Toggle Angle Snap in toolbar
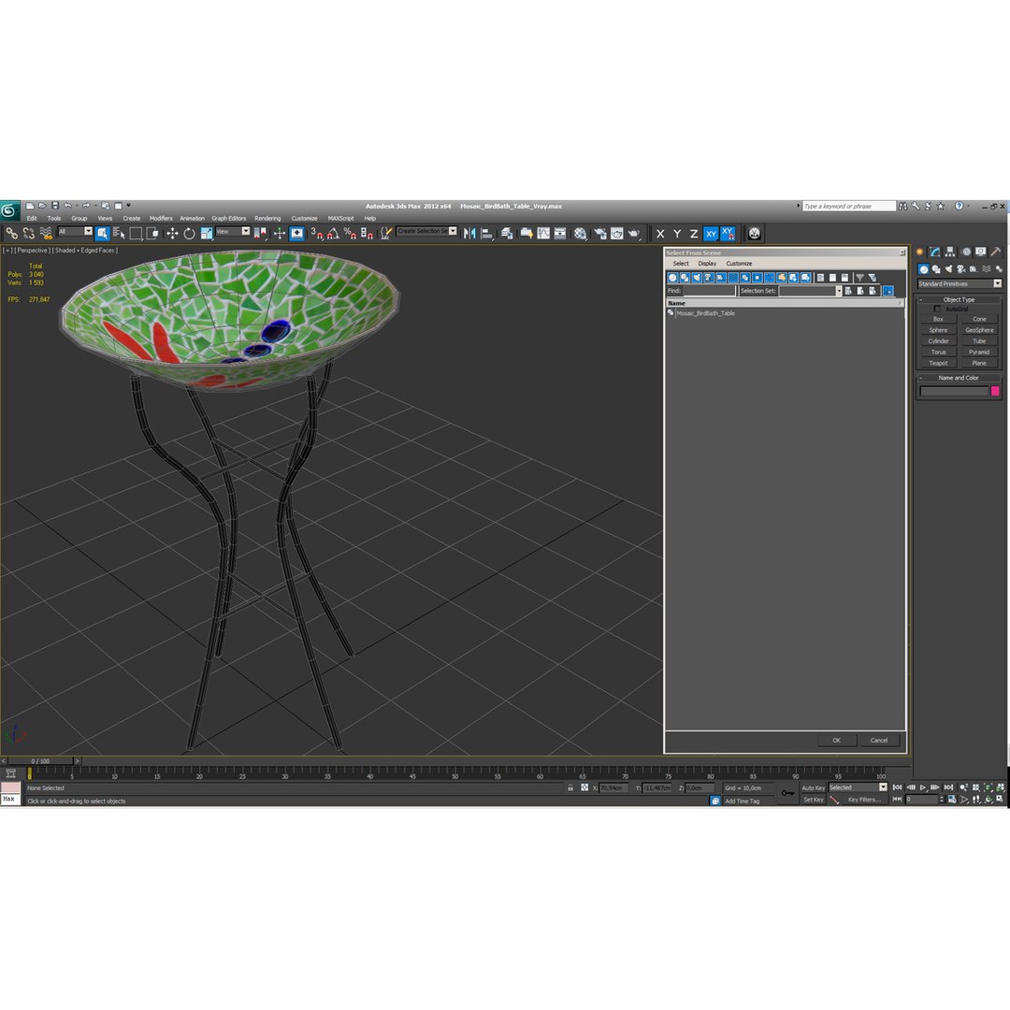Screen dimensions: 1010x1010 333,234
